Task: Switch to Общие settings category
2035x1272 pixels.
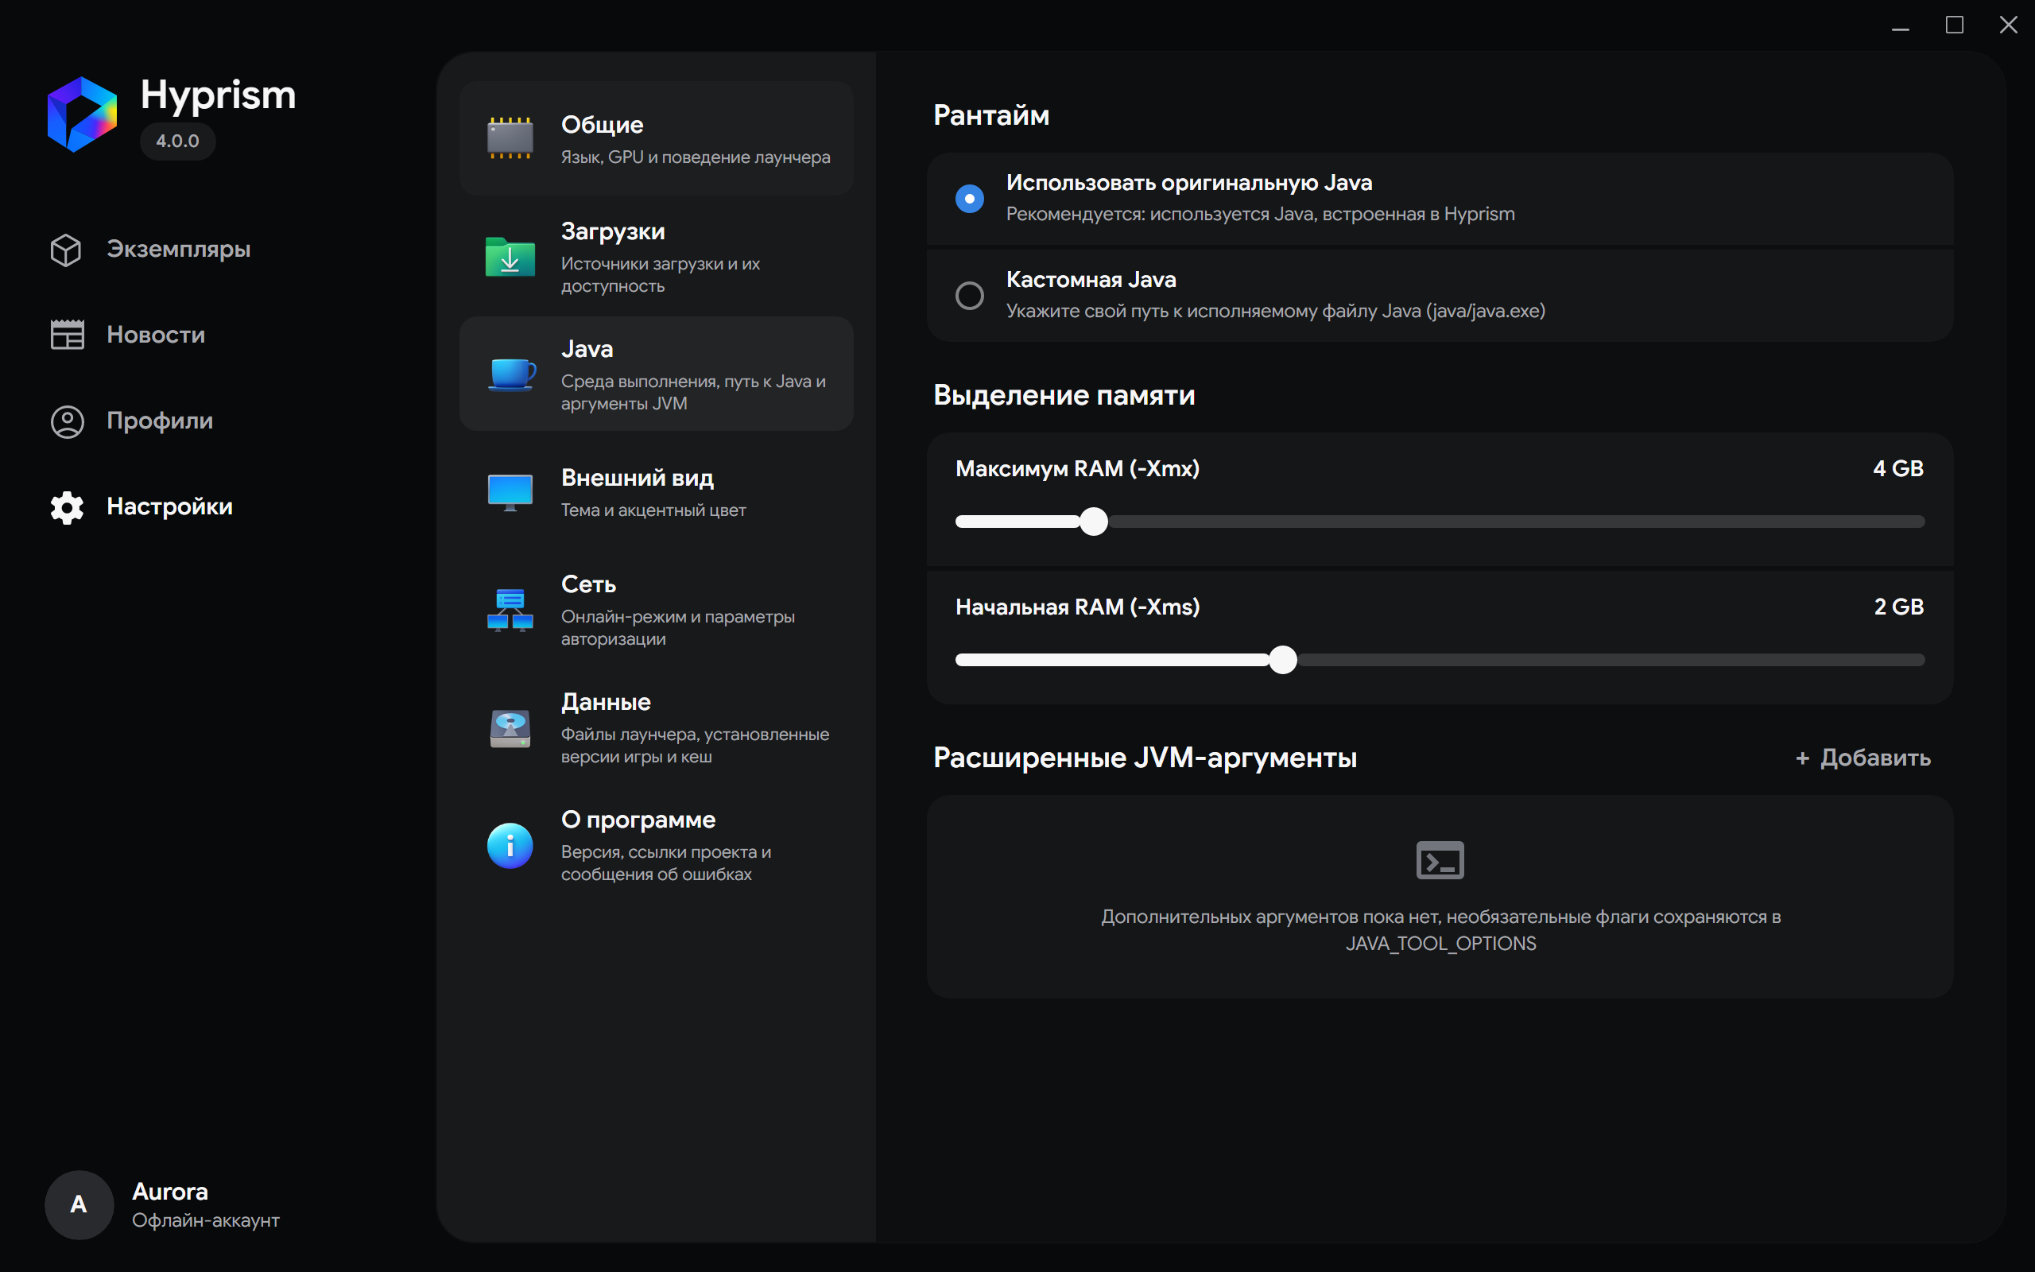Action: click(656, 138)
